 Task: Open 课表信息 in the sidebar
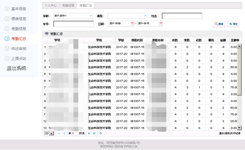(x=19, y=19)
